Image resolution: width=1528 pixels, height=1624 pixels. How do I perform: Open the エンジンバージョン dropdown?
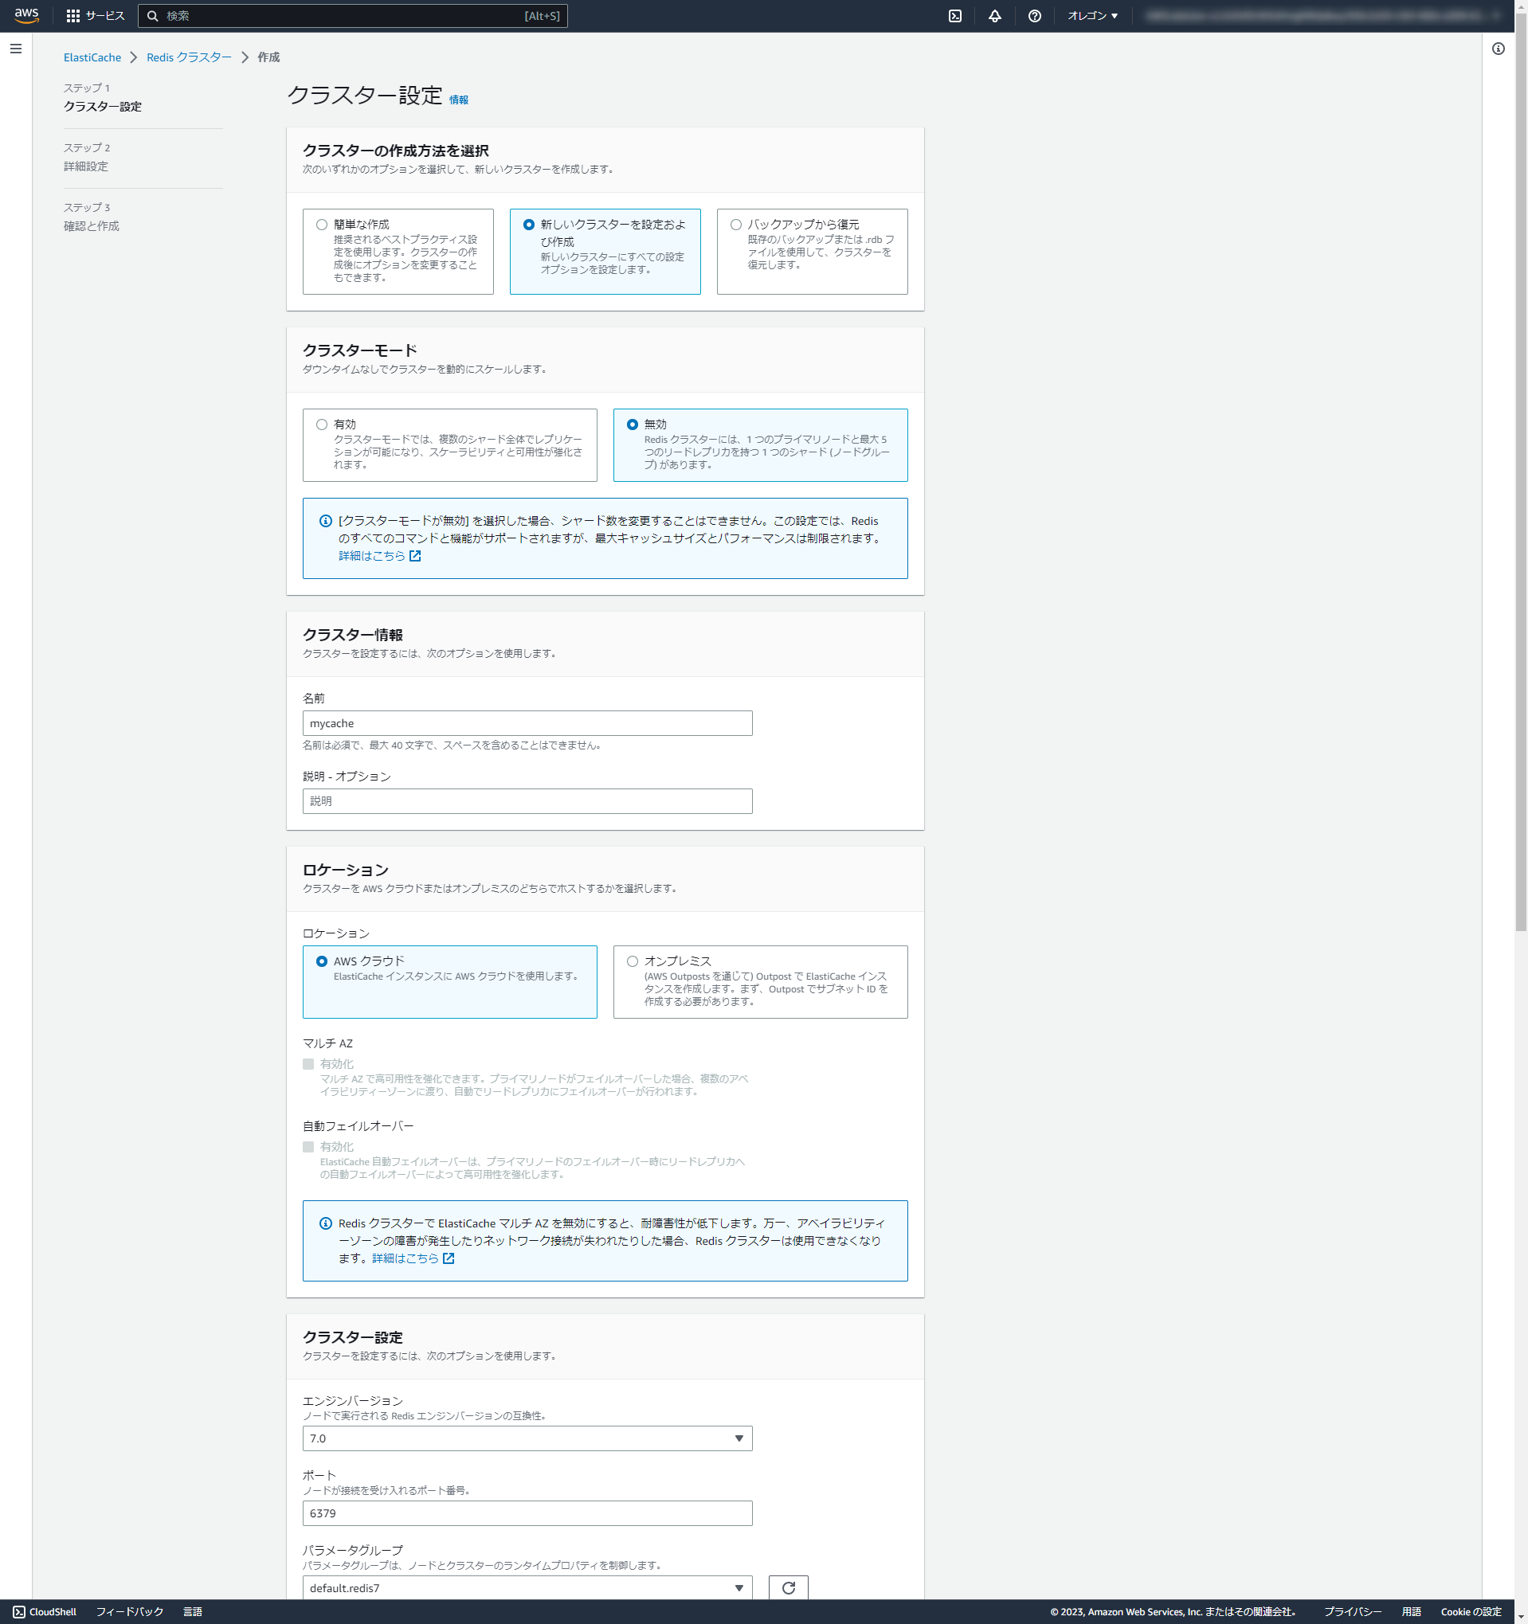tap(527, 1438)
